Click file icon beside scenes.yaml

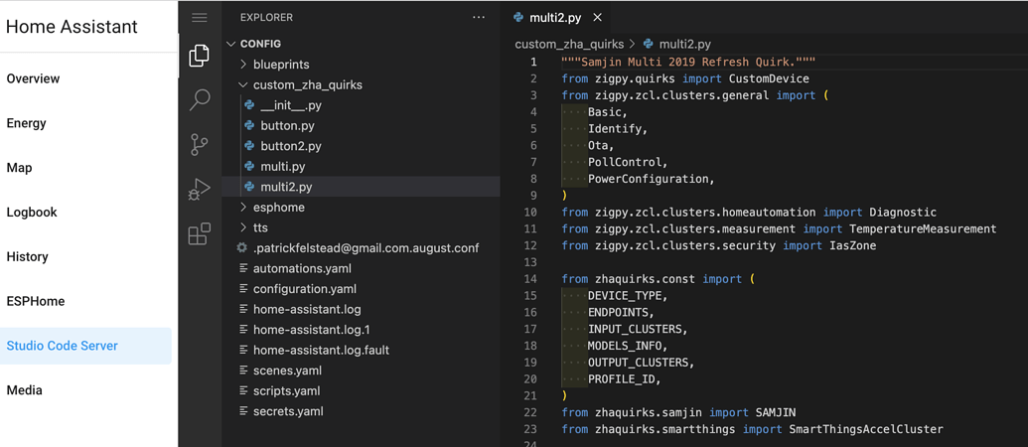244,371
